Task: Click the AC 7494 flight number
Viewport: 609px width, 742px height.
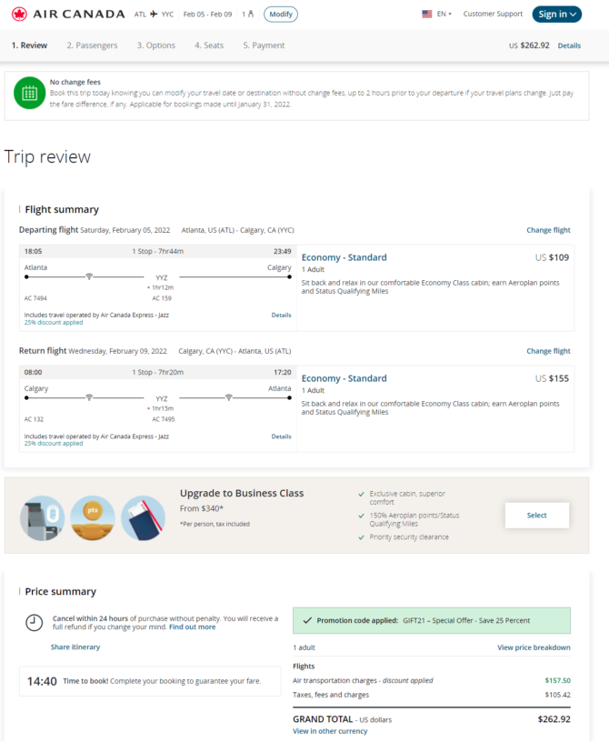Action: pyautogui.click(x=35, y=298)
